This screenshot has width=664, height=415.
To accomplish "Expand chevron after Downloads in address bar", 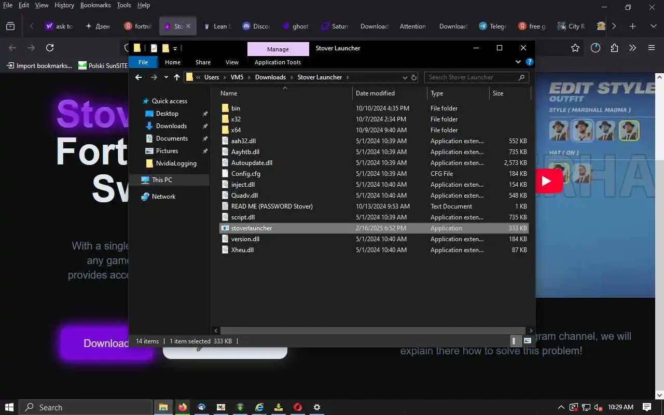I will (x=292, y=77).
